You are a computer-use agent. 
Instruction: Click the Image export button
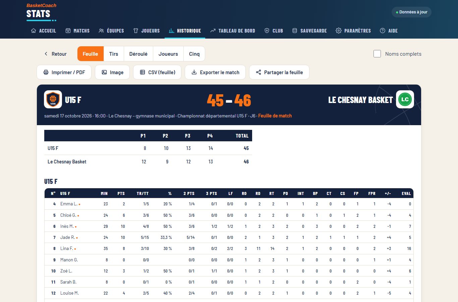point(112,72)
